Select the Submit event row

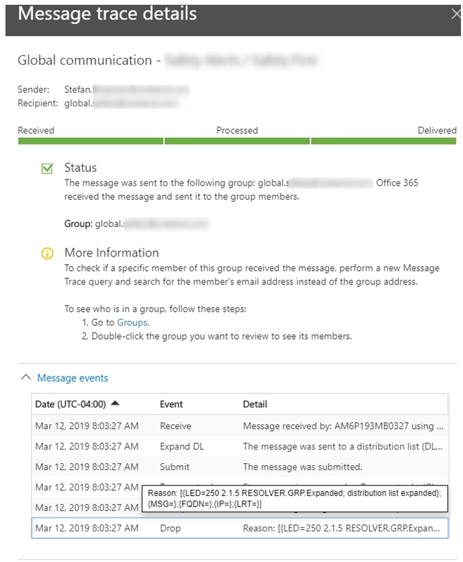pos(239,467)
